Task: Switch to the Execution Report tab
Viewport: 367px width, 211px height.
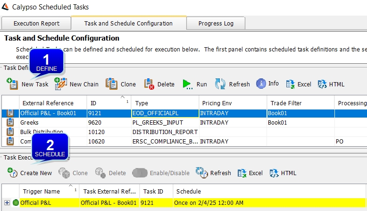Action: click(36, 24)
